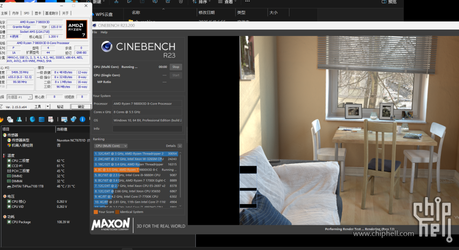Click the globe network icon in AIDA64 toolbar
The height and width of the screenshot is (250, 459).
point(74,119)
